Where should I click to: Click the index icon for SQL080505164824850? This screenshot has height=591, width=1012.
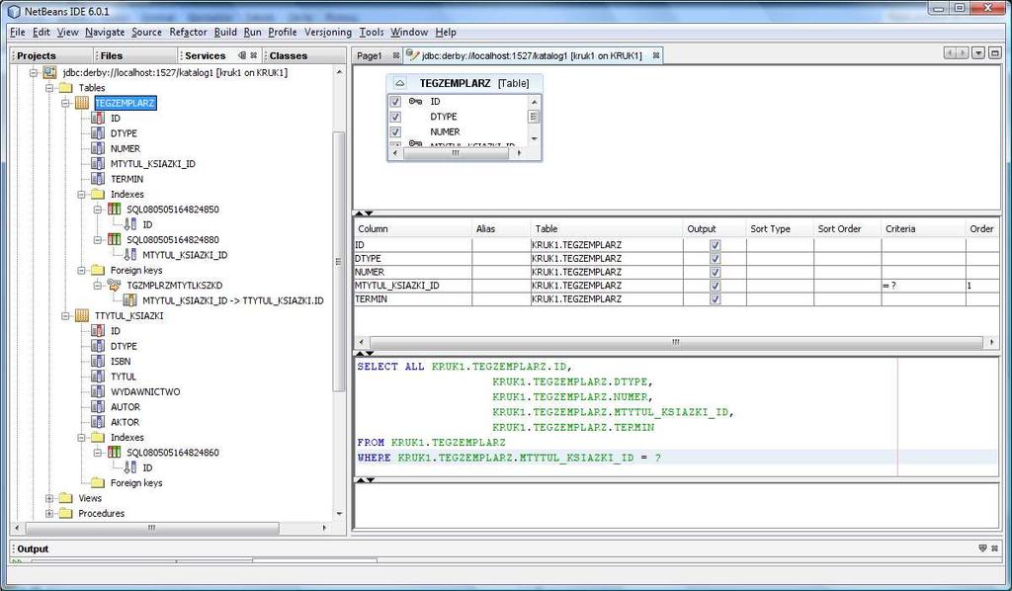114,210
